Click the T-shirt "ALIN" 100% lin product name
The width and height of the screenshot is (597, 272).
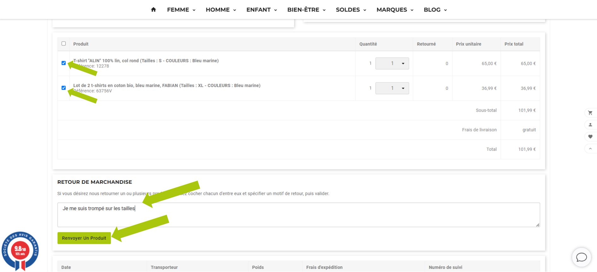pos(146,61)
